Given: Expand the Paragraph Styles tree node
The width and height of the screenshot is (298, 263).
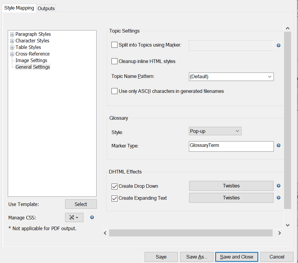Looking at the screenshot, I should (12, 34).
